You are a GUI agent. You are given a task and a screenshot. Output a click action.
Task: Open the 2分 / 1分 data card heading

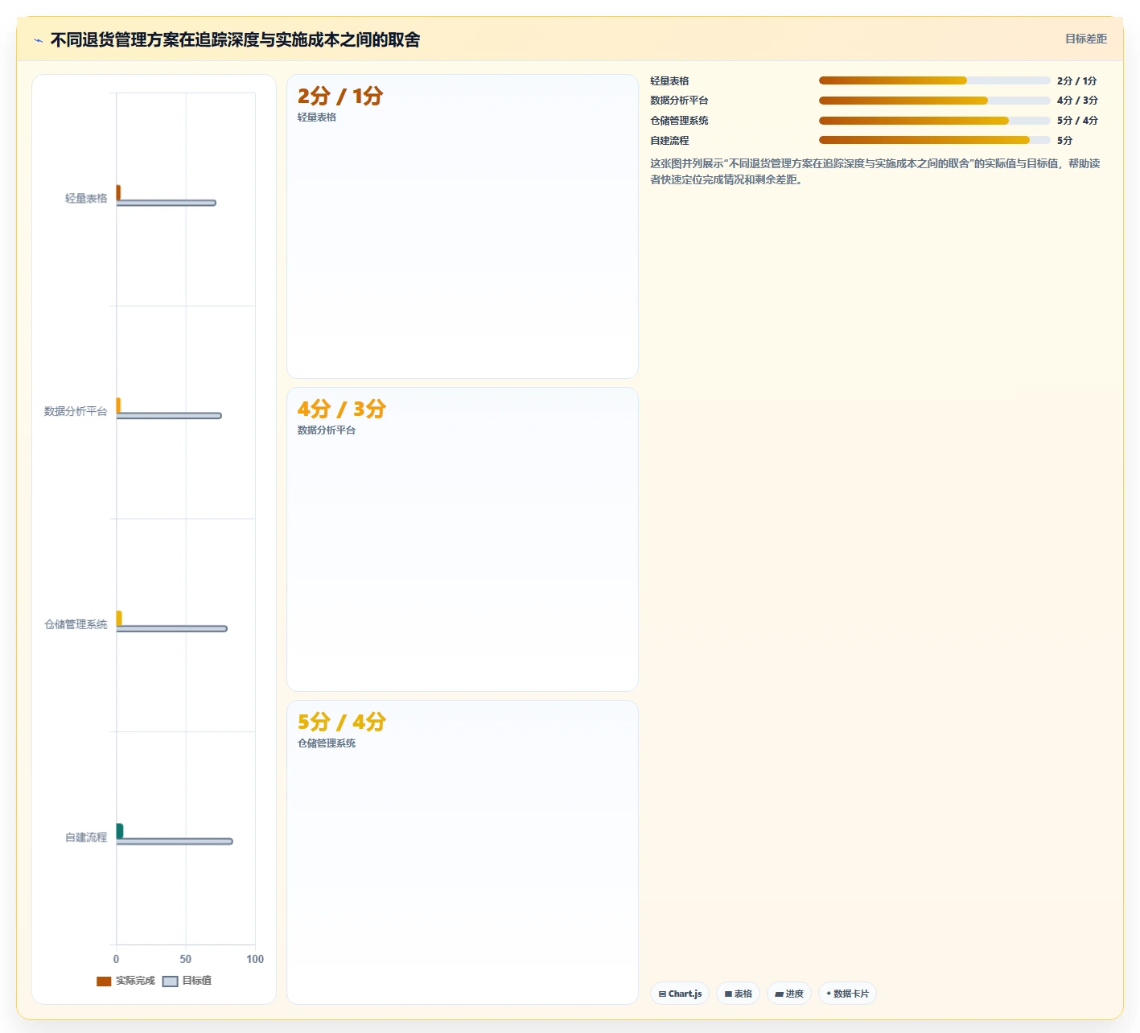click(x=340, y=96)
